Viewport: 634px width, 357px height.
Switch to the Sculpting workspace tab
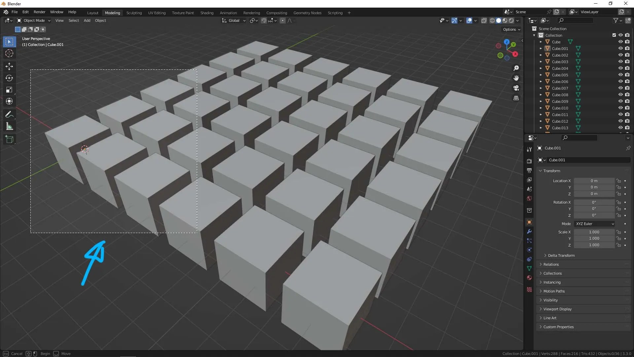[134, 13]
